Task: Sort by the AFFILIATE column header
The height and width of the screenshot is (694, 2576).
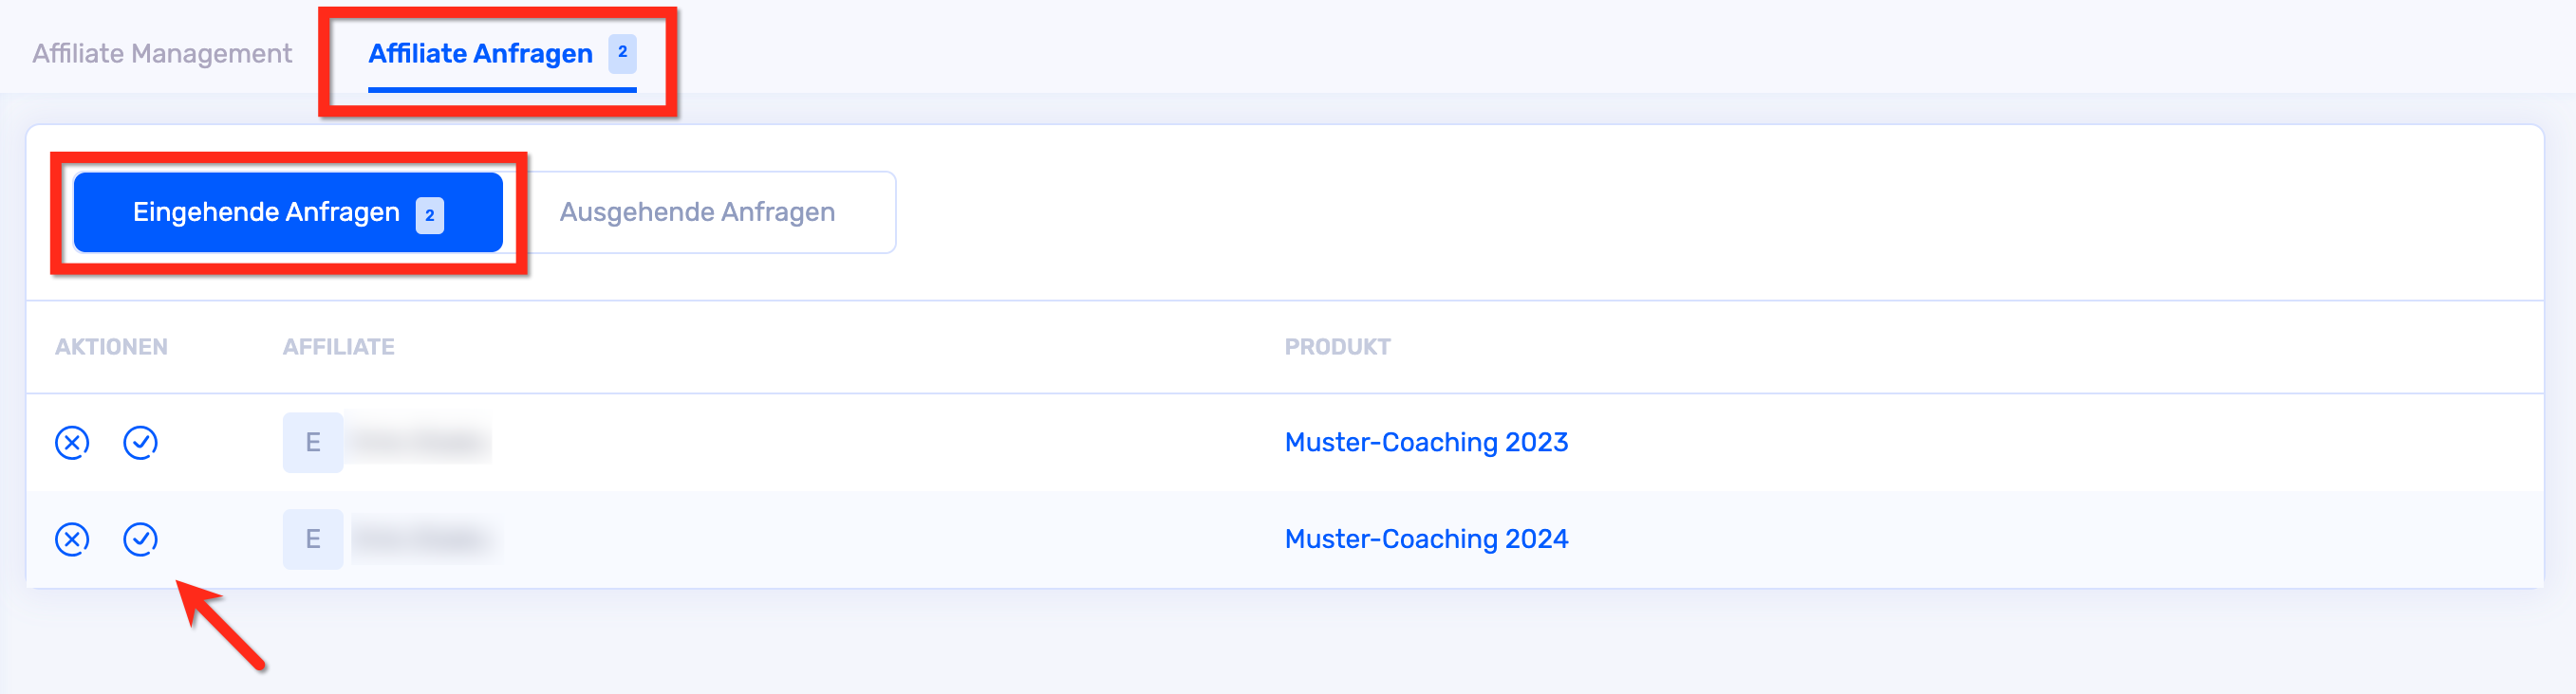Action: click(338, 346)
